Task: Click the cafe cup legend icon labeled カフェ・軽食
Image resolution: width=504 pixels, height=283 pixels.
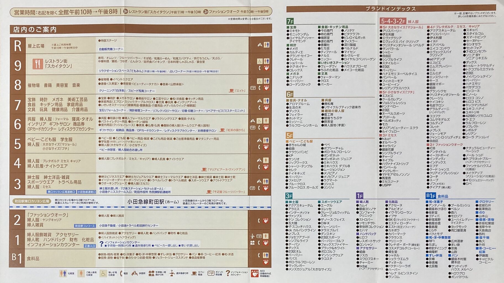Action: (x=194, y=274)
